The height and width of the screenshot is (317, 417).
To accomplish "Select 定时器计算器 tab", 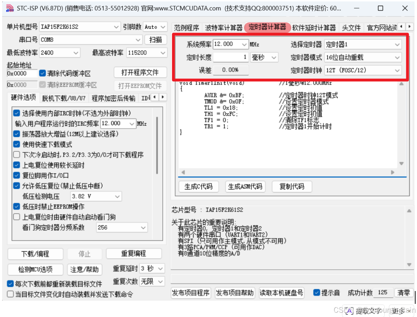I will pyautogui.click(x=267, y=27).
